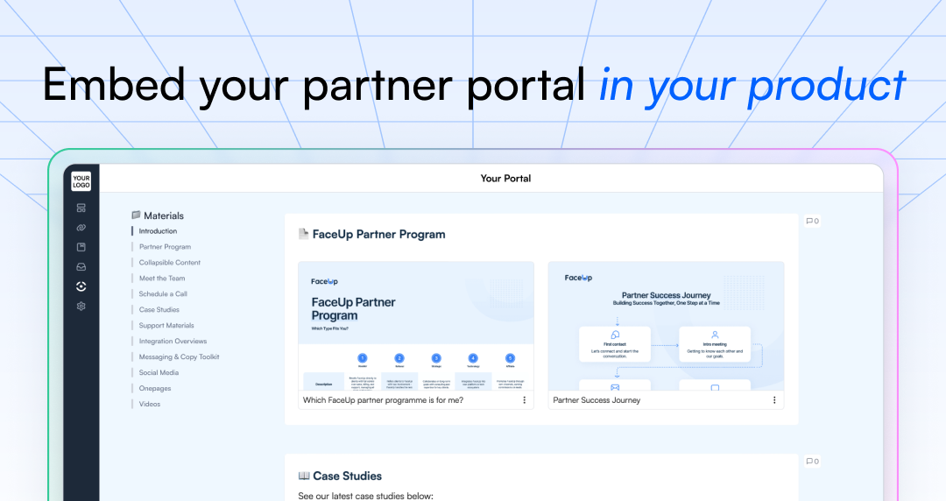
Task: Navigate to Support Materials section
Action: [166, 325]
